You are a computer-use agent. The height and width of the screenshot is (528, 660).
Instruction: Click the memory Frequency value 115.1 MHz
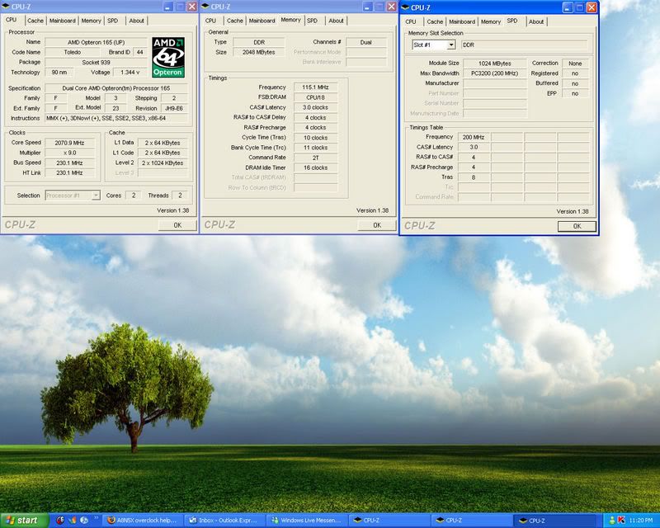tap(316, 87)
